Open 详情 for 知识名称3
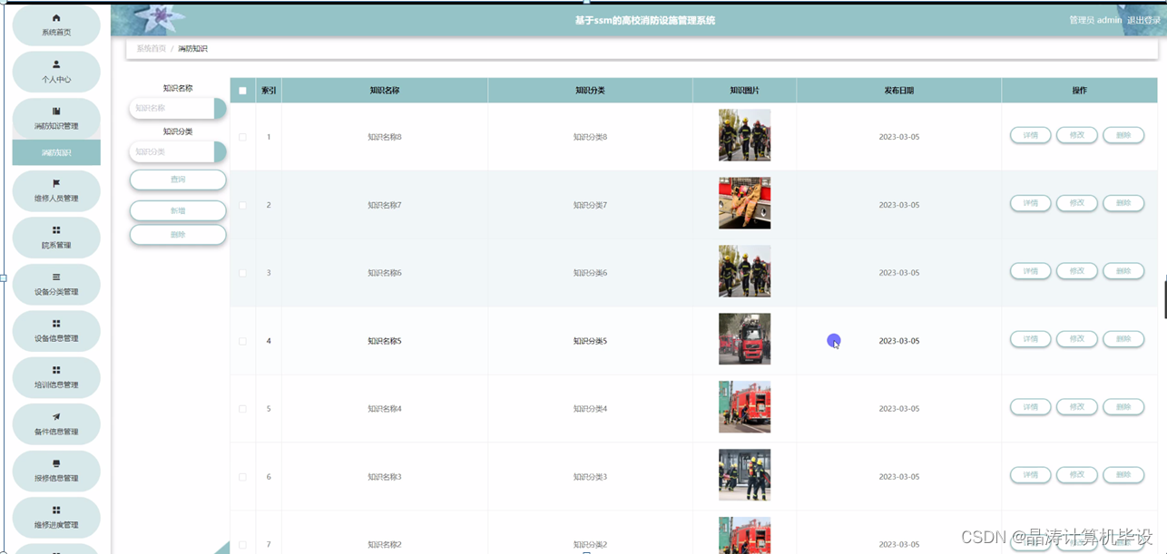Image resolution: width=1167 pixels, height=554 pixels. pyautogui.click(x=1031, y=475)
